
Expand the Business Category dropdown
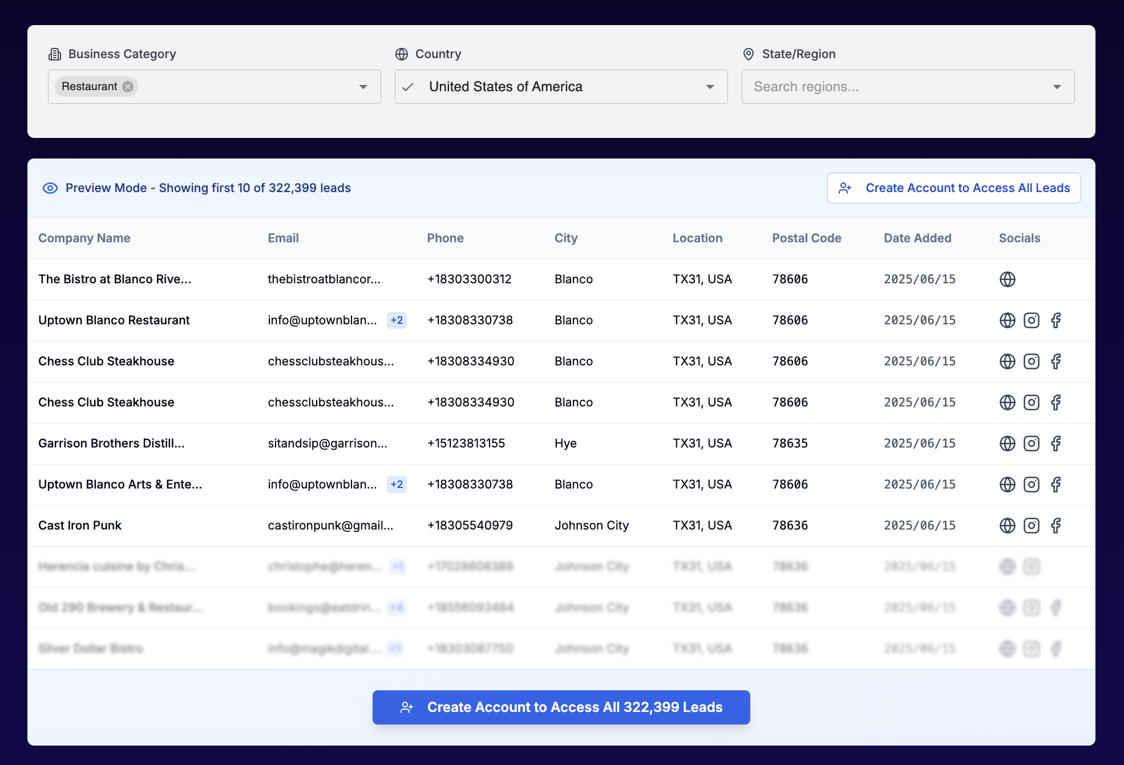(x=363, y=87)
